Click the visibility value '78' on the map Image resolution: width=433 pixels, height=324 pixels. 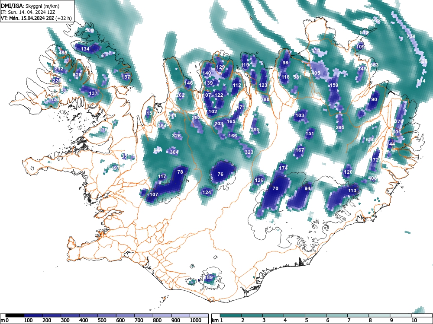click(180, 172)
